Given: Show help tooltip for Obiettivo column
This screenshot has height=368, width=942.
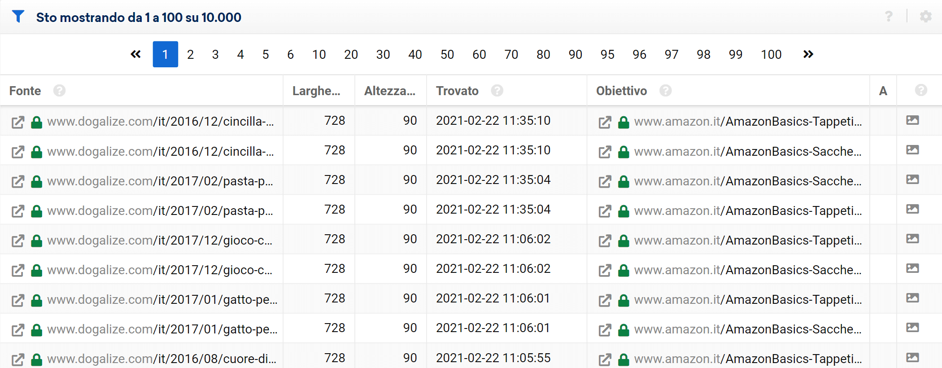Looking at the screenshot, I should pos(665,91).
